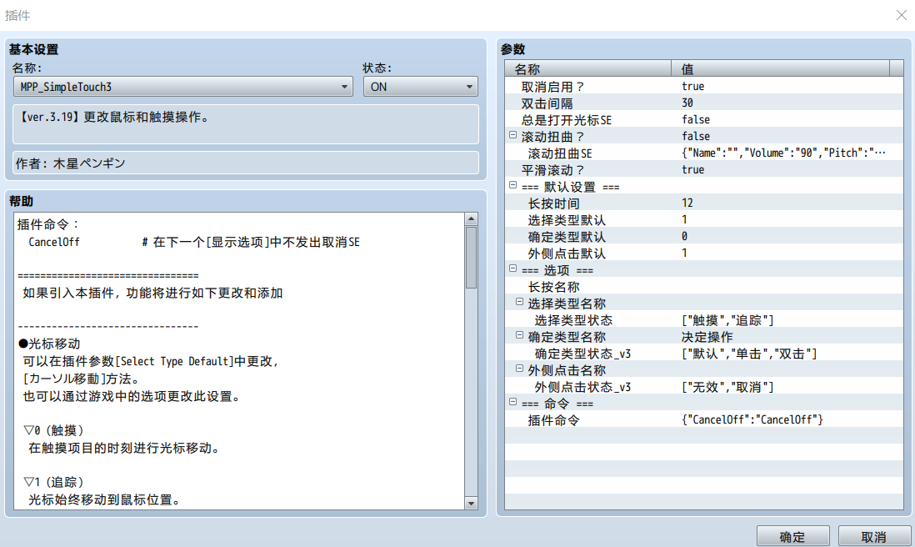Click the 名称 column header in parameters
915x547 pixels.
tap(587, 69)
